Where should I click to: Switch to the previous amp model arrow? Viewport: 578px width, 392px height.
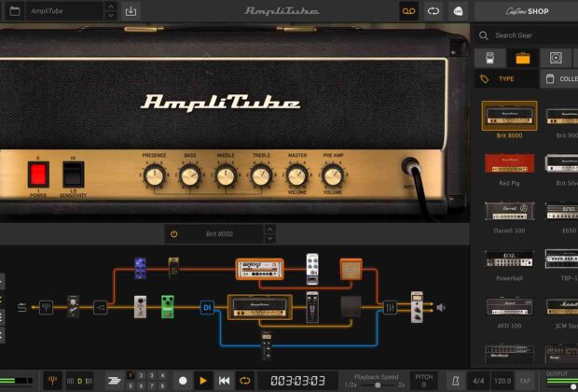coord(270,230)
